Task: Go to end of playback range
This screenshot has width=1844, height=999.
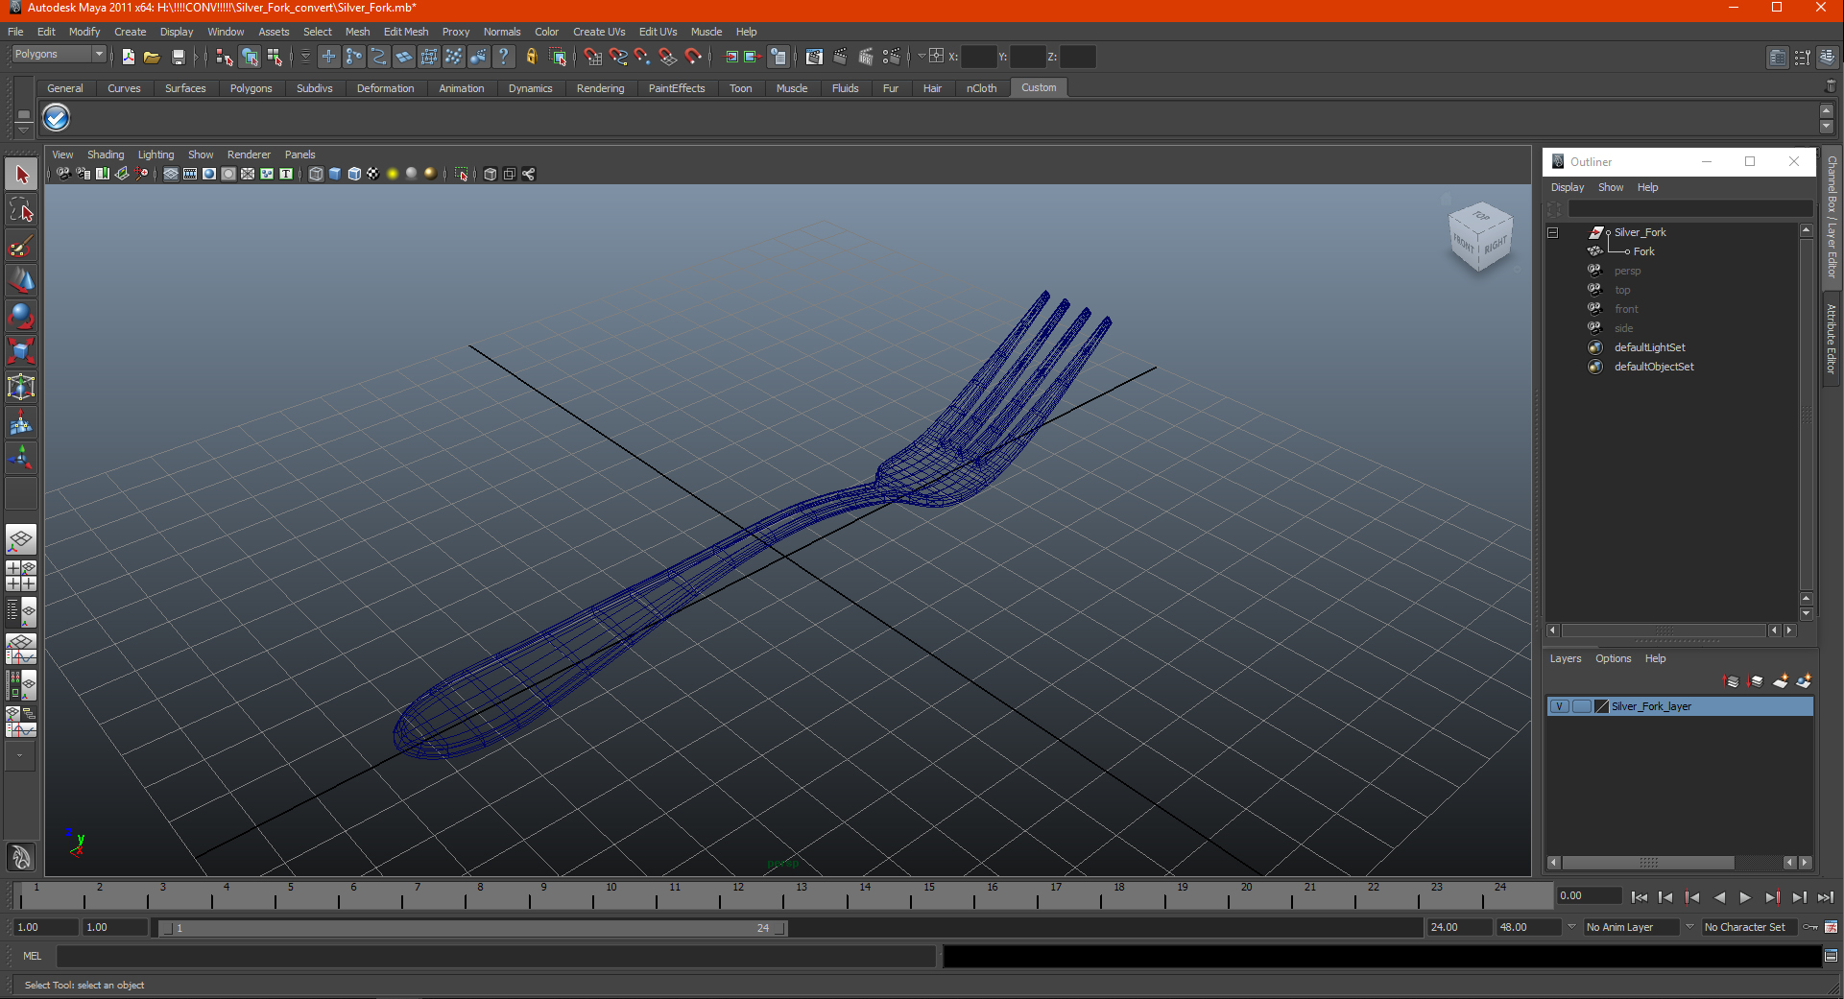Action: pos(1826,897)
